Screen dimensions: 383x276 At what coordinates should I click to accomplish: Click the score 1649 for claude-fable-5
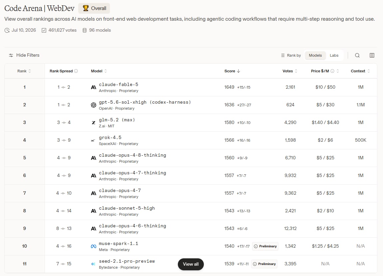pos(229,87)
